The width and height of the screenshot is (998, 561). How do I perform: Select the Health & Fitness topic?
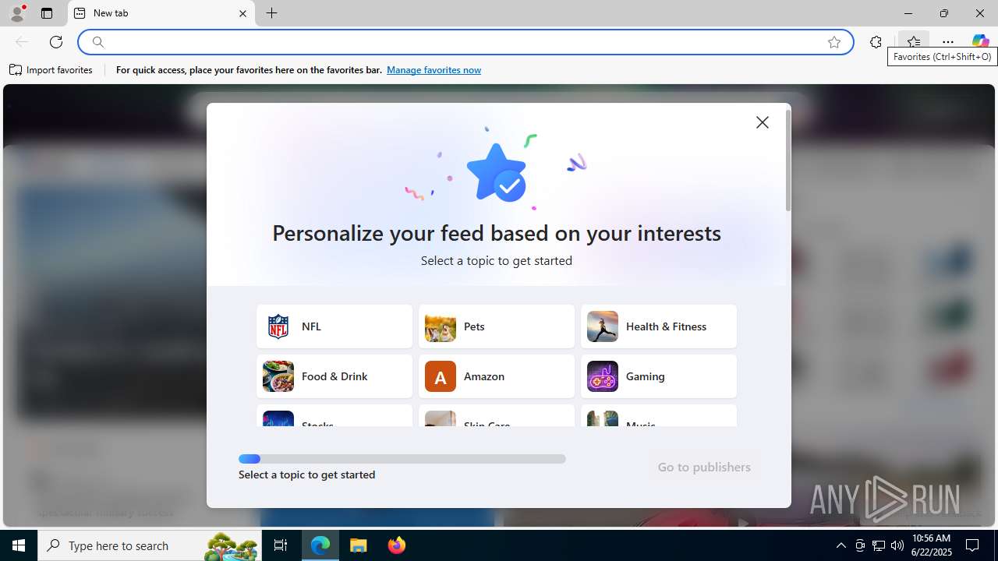[659, 326]
